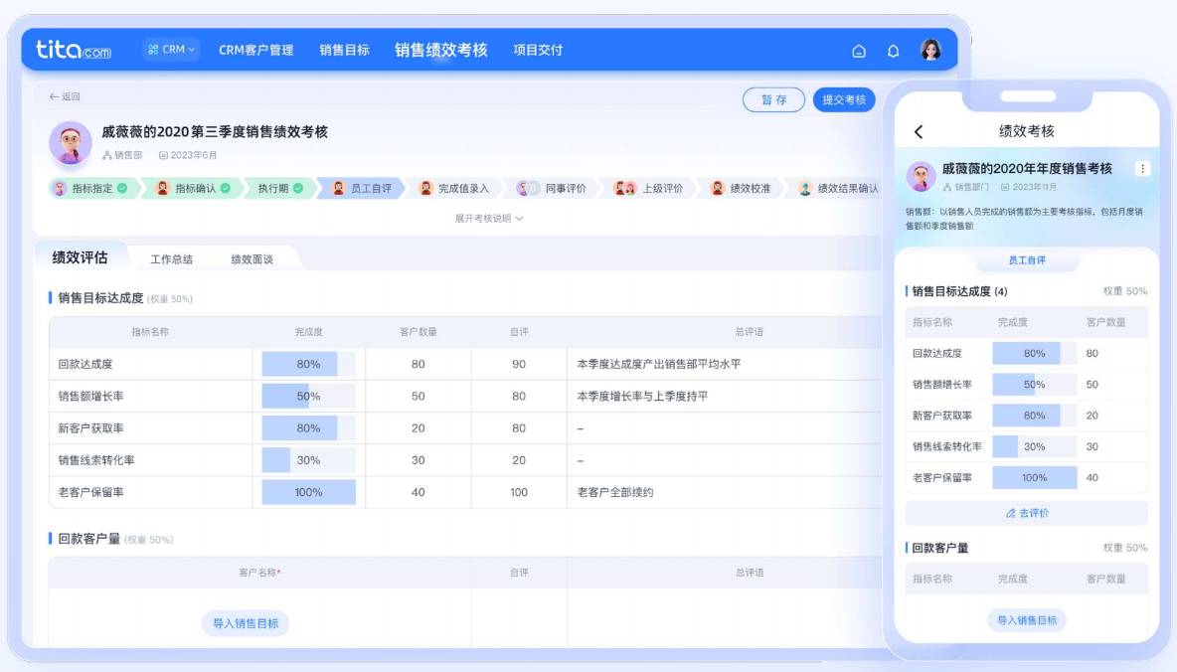Click the home icon in top bar
Viewport: 1177px width, 672px height.
[859, 51]
